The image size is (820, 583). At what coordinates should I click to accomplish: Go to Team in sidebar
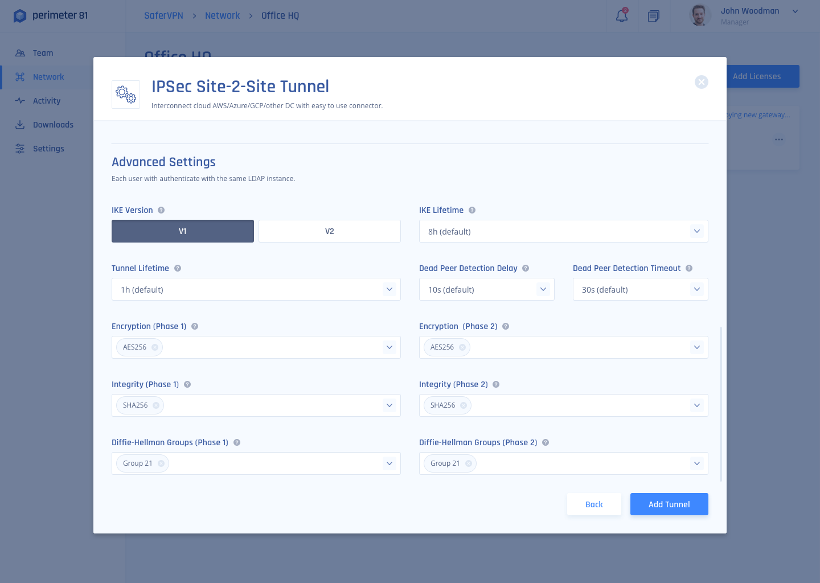click(x=43, y=53)
